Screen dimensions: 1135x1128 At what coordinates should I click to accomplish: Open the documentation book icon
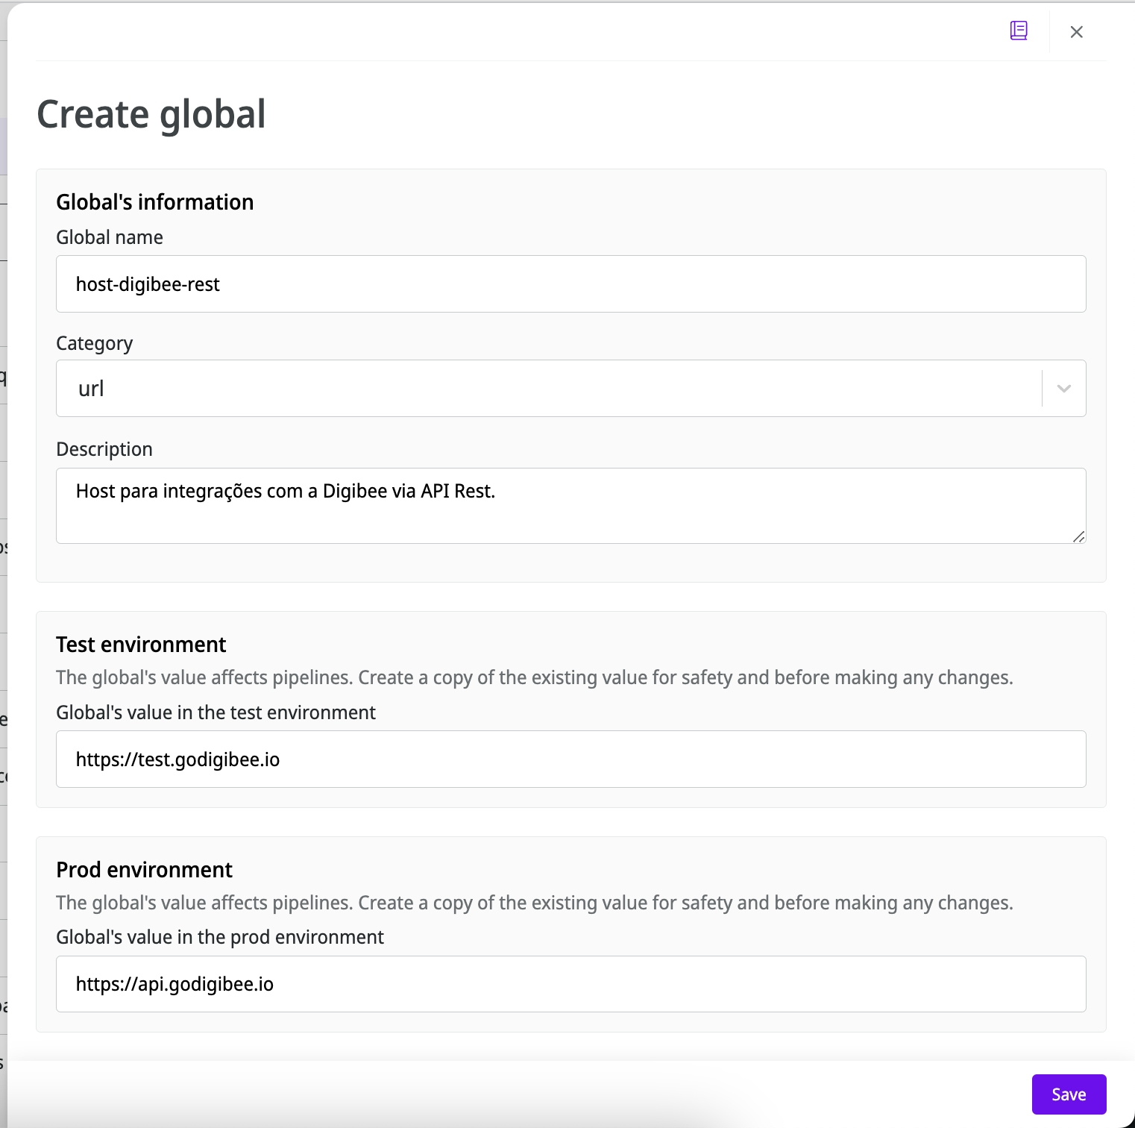coord(1019,31)
